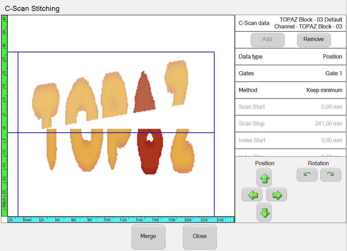Click the Position label above the arrows
The height and width of the screenshot is (251, 347).
[265, 163]
